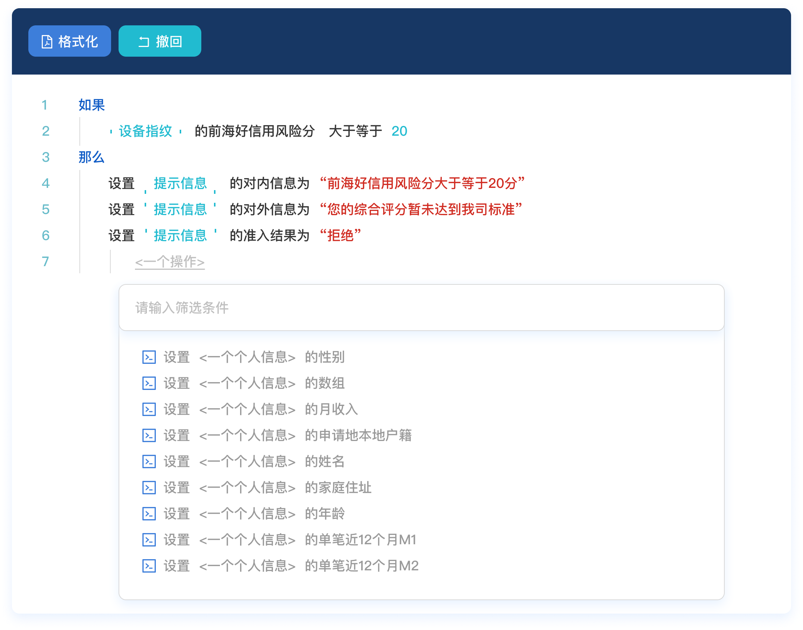Select option 的单笔近12个月M1
The image size is (803, 630).
pyautogui.click(x=280, y=540)
